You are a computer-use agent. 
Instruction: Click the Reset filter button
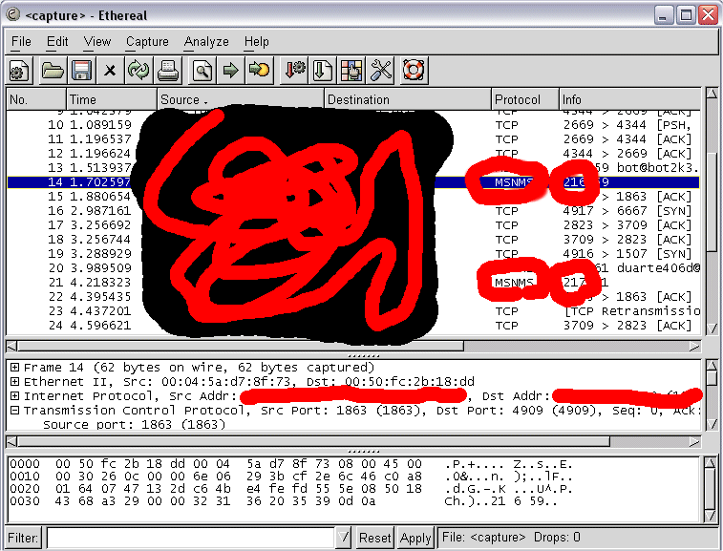(x=375, y=538)
